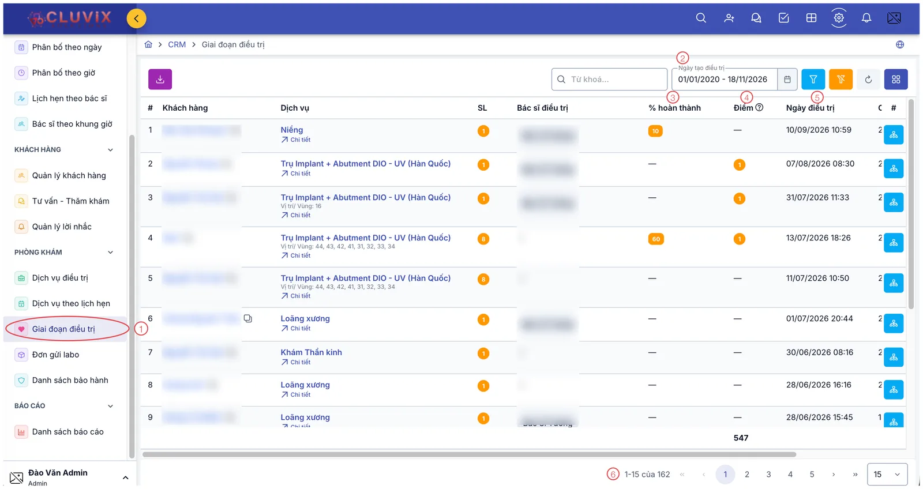Go to next page arrow
This screenshot has width=923, height=489.
click(834, 474)
